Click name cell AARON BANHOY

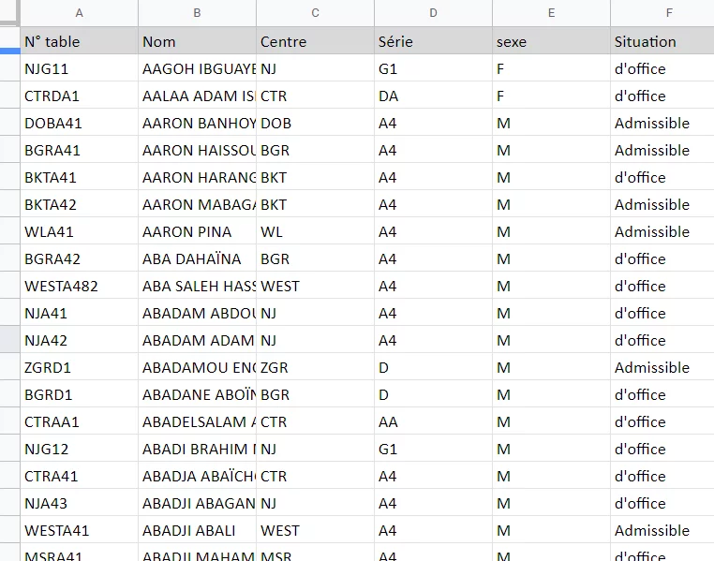point(197,123)
